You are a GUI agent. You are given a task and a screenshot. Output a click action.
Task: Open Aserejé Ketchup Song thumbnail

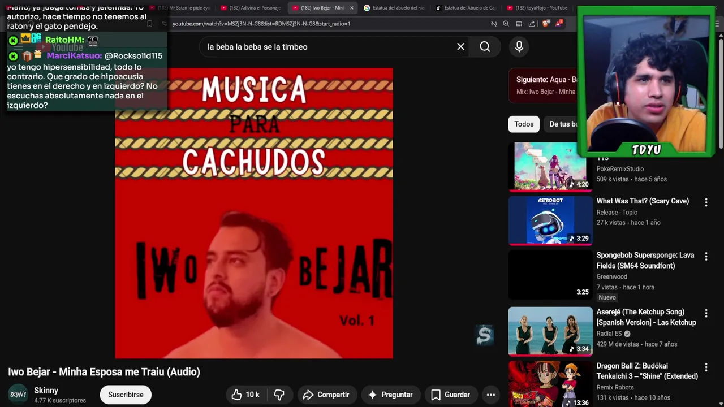click(550, 331)
